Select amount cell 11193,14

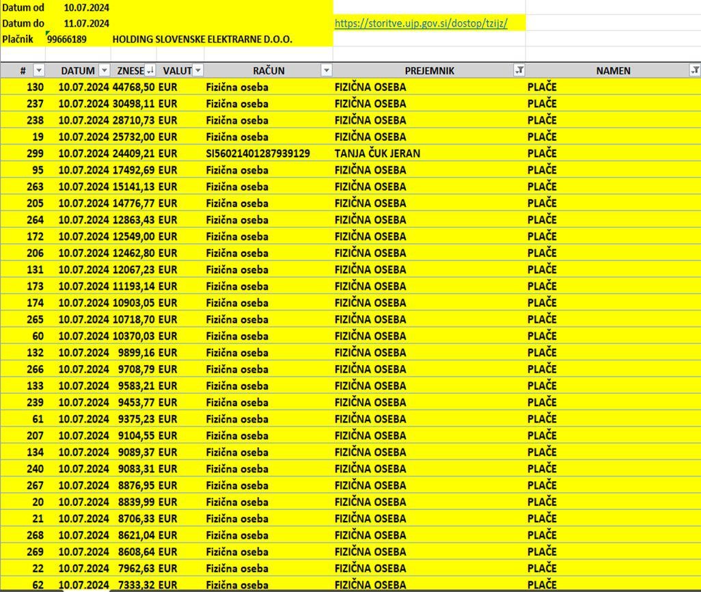point(133,286)
